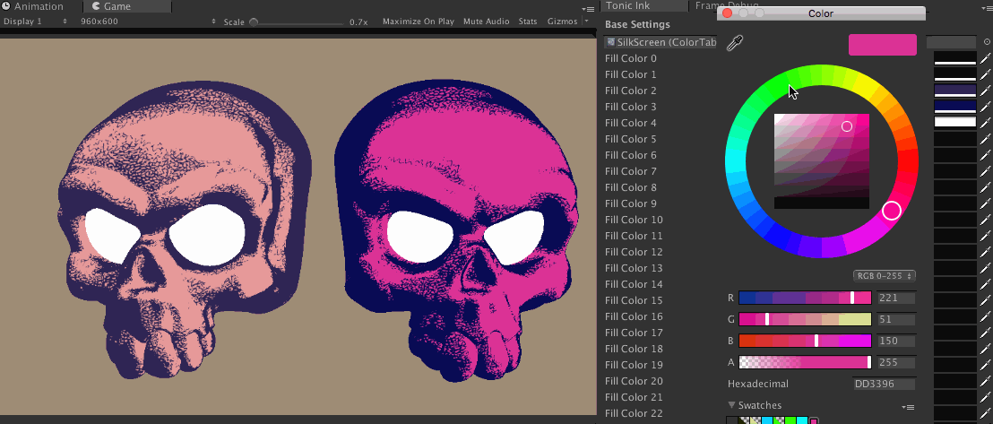The height and width of the screenshot is (424, 993).
Task: Toggle the Stats overlay
Action: coord(528,22)
